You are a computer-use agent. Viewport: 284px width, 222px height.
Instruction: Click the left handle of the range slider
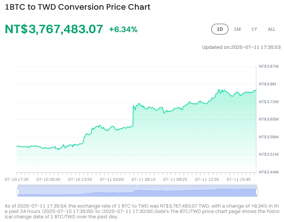18,192
